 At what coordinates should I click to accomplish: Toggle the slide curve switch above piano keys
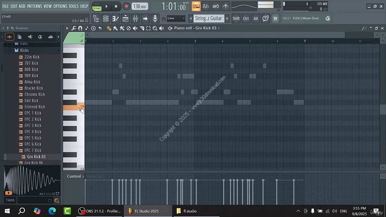pos(81,36)
